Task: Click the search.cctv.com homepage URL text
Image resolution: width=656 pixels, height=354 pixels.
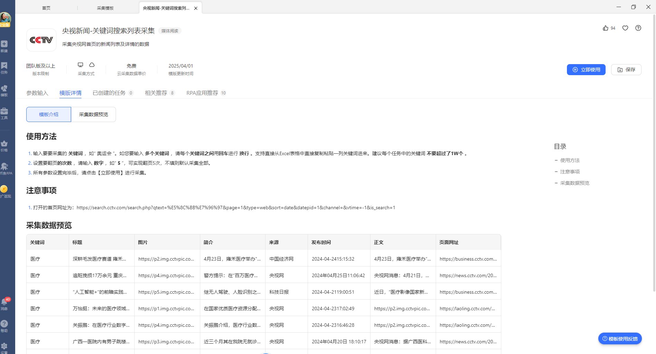Action: [x=236, y=208]
